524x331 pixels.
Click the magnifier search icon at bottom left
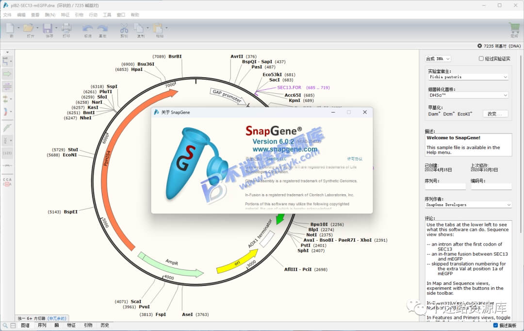pos(5,325)
